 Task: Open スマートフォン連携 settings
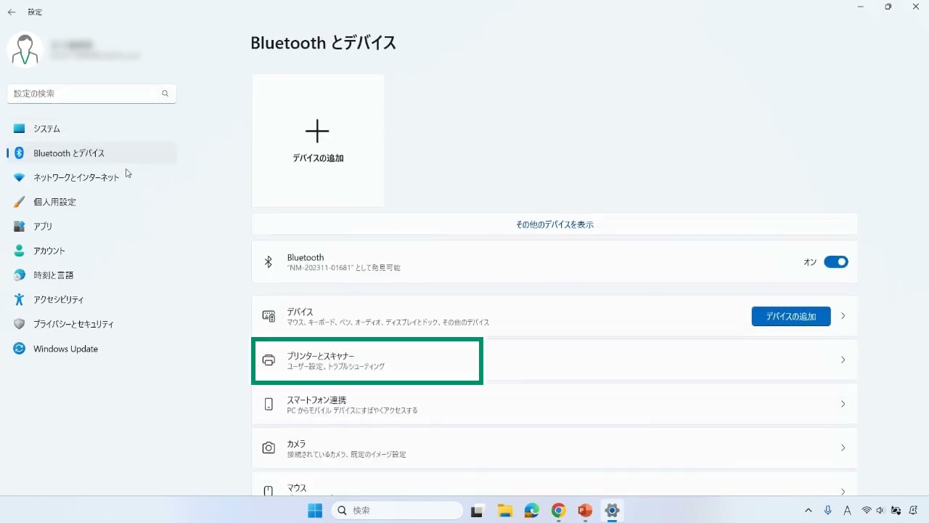coord(554,405)
